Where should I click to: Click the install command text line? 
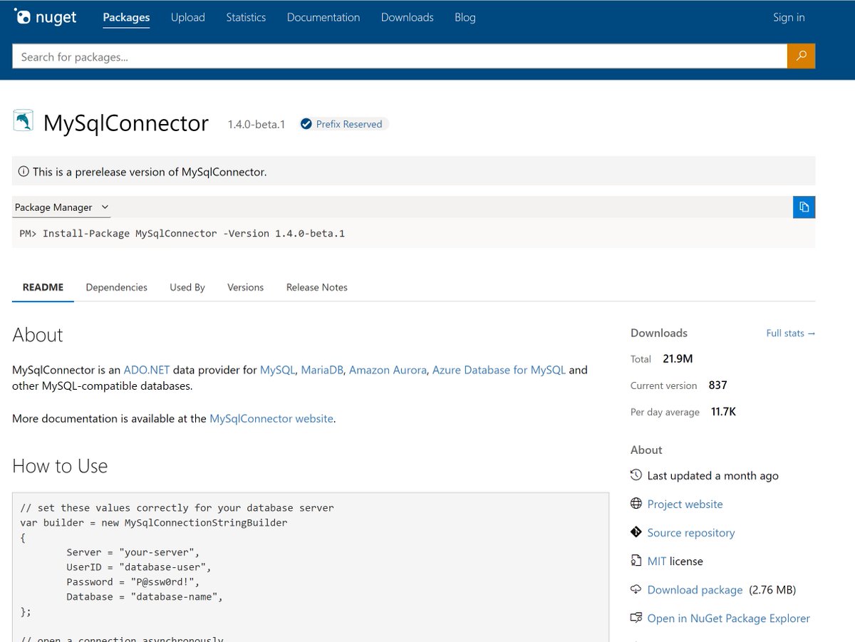pos(182,233)
